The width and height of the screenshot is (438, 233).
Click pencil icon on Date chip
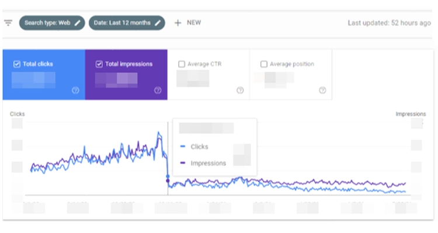(157, 23)
